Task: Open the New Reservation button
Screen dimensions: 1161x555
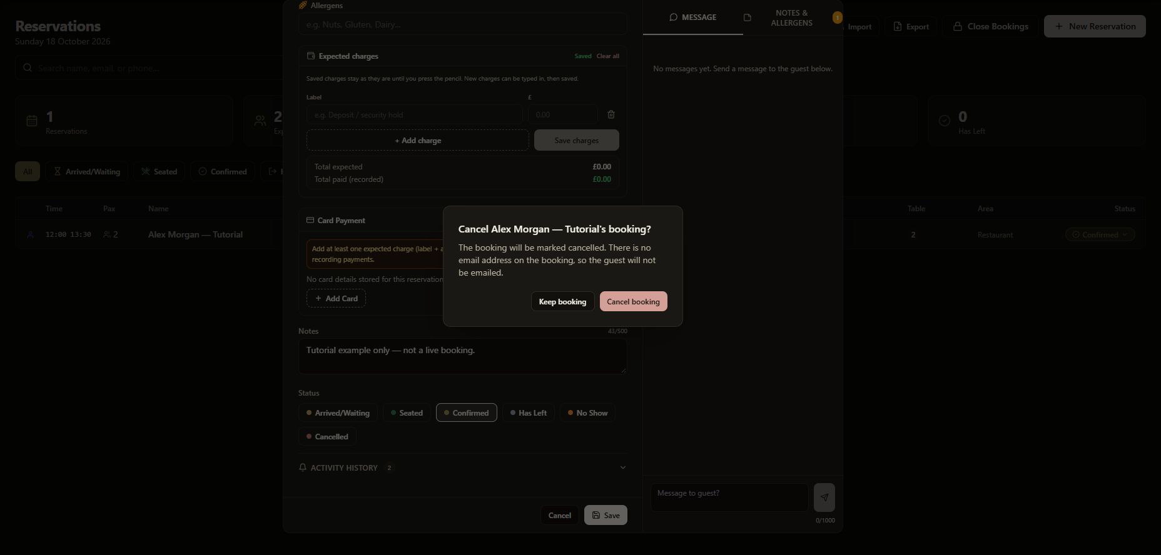Action: [1095, 26]
